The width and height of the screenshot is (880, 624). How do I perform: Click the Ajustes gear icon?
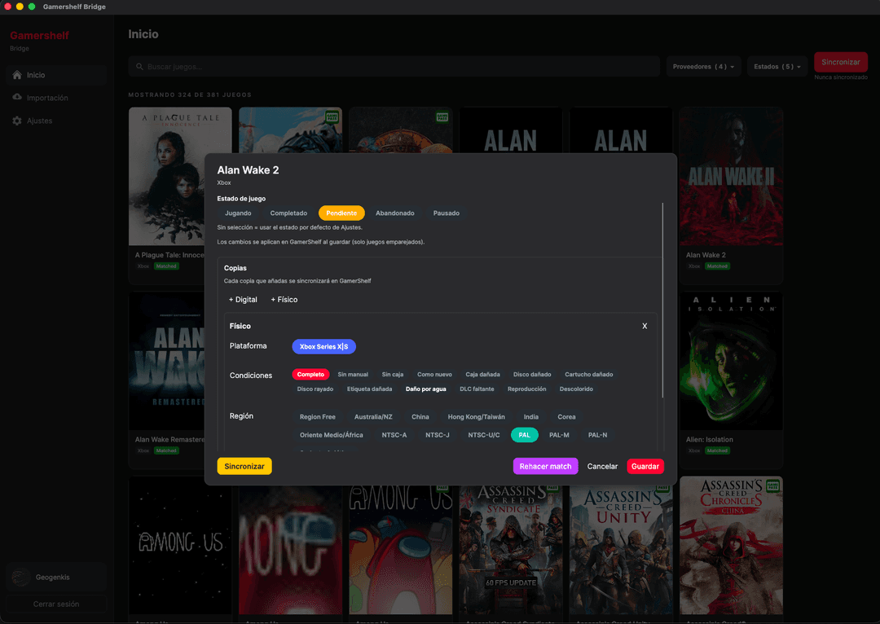coord(17,121)
